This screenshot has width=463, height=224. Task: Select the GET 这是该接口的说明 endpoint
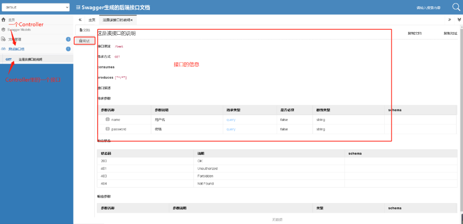coord(36,59)
